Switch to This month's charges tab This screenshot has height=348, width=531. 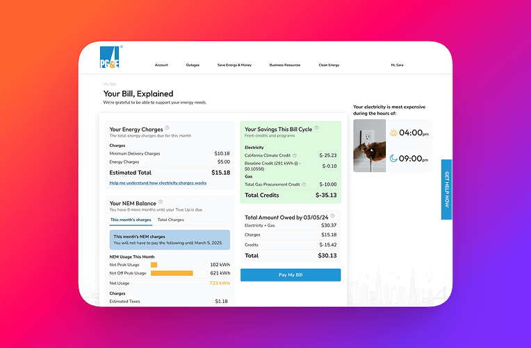point(131,220)
